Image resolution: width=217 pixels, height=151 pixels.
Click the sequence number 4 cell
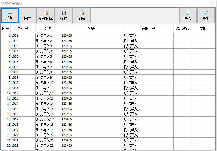pos(6,51)
